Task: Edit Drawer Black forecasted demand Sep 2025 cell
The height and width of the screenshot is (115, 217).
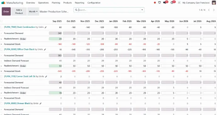Action: coord(55,109)
